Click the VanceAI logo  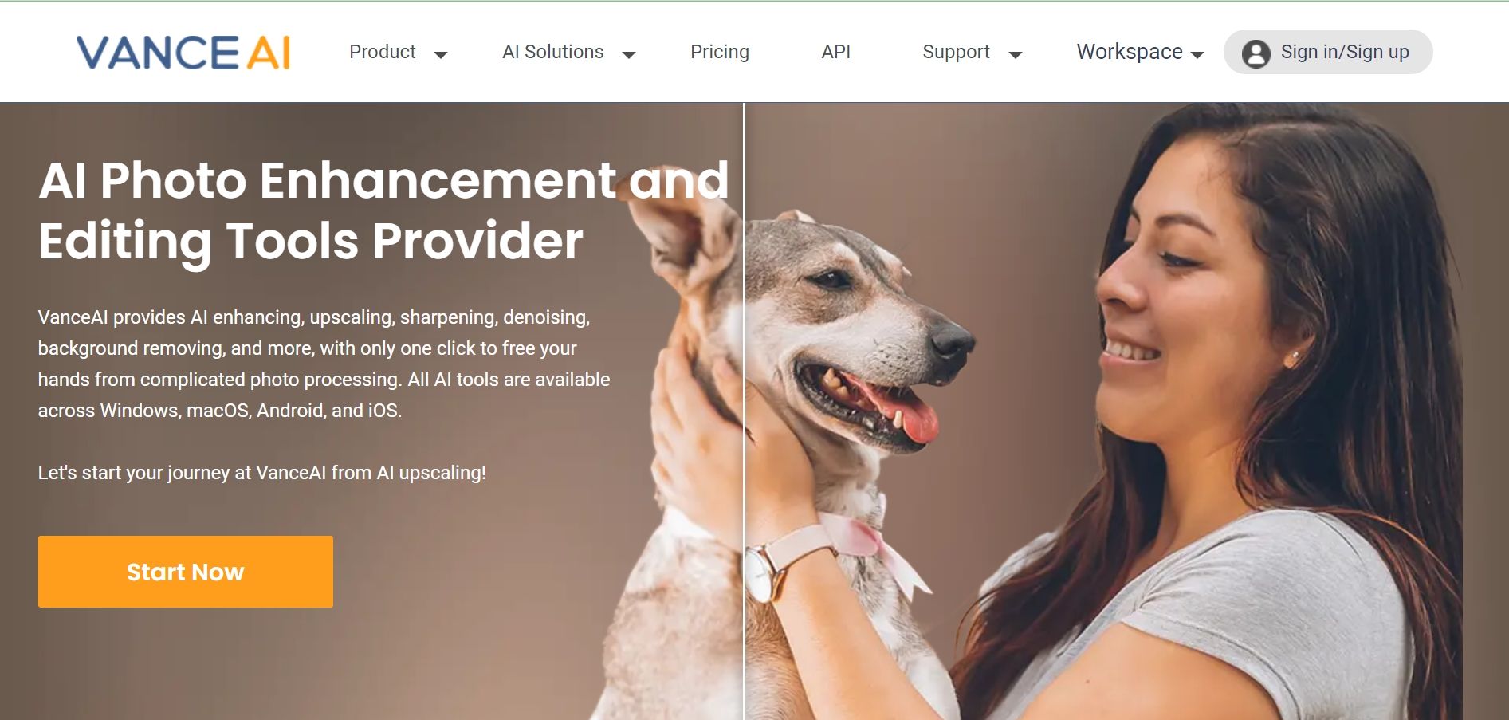click(x=183, y=53)
